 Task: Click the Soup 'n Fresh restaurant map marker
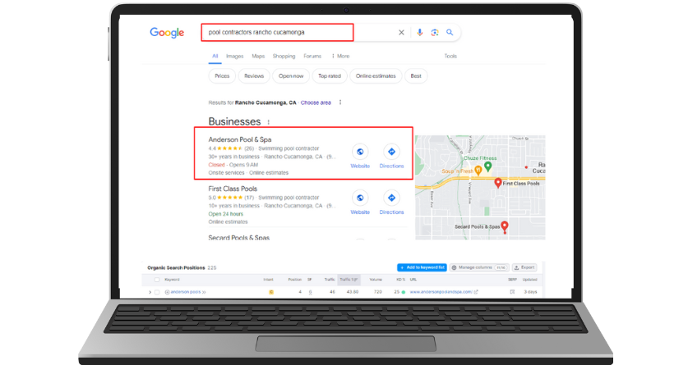[478, 171]
